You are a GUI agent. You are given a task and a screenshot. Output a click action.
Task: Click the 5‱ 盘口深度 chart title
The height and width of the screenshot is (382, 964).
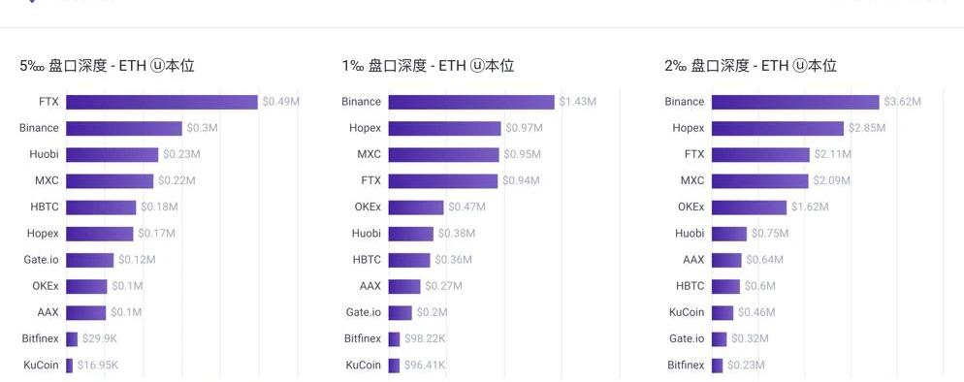pos(107,66)
